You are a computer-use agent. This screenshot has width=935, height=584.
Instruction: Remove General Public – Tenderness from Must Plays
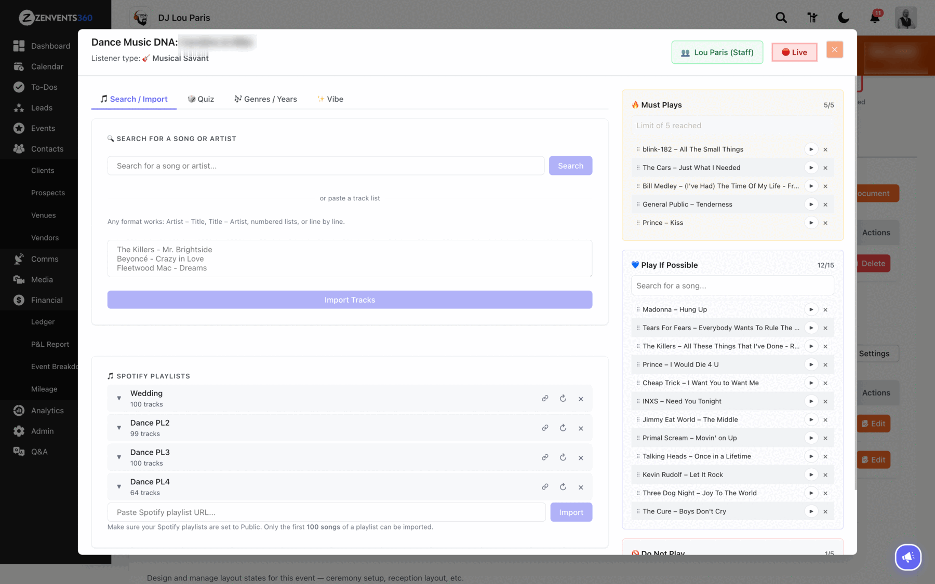click(825, 205)
